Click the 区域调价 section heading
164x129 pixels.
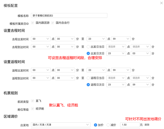point(11,116)
